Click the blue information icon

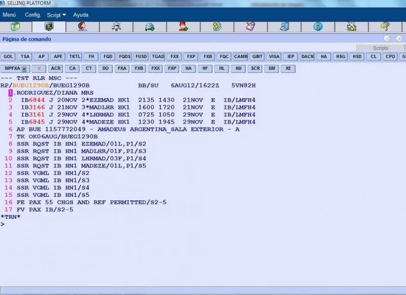pos(318,26)
